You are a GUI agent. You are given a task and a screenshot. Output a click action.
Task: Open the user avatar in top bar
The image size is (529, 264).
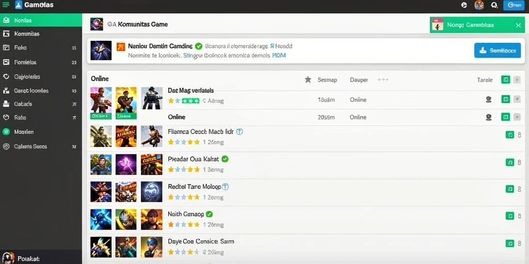[x=479, y=5]
